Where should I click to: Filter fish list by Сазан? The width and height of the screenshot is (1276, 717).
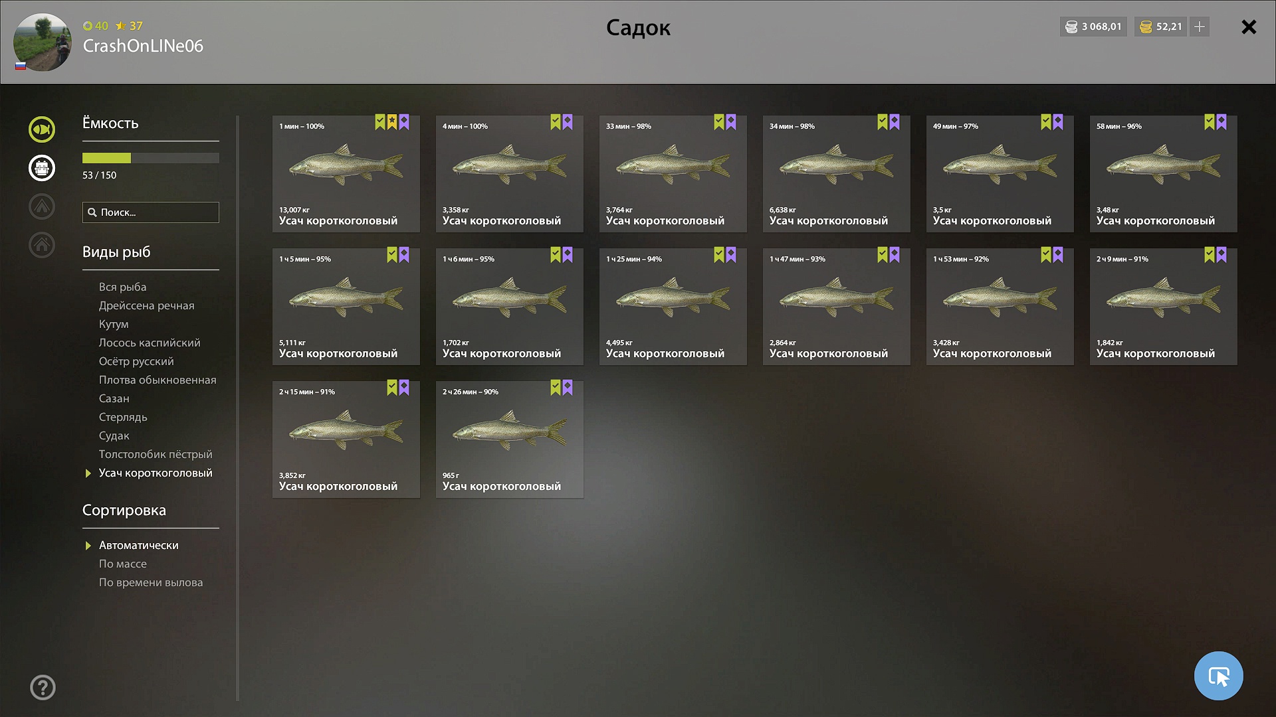click(114, 398)
